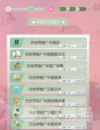Click 已推广0次 counter on 汉服文化 row
This screenshot has height=130, width=100.
coord(66,92)
